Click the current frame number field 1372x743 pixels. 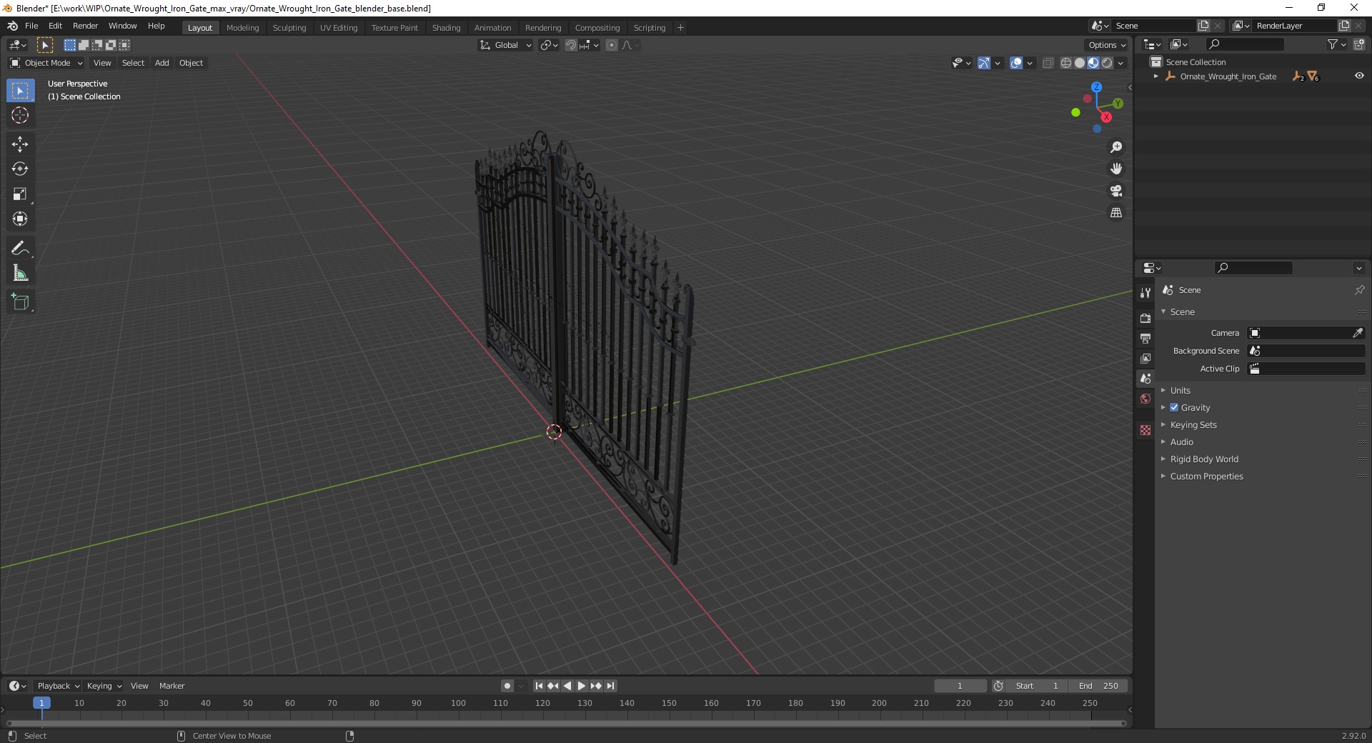click(x=960, y=686)
